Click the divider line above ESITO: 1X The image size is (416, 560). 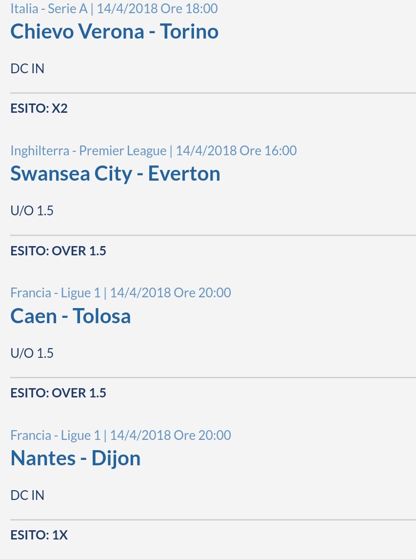(x=213, y=519)
